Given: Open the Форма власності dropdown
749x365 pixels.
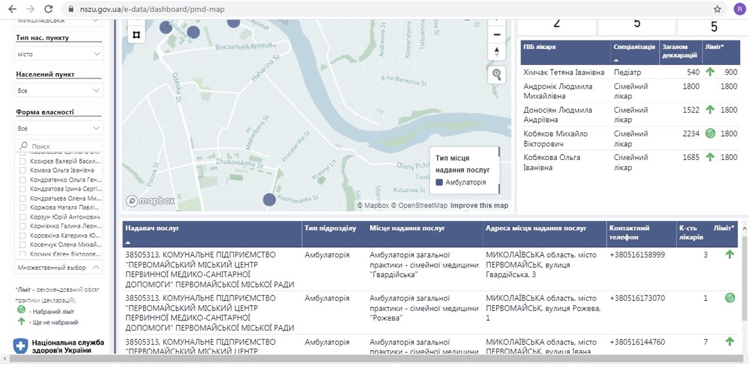Looking at the screenshot, I should click(x=59, y=128).
